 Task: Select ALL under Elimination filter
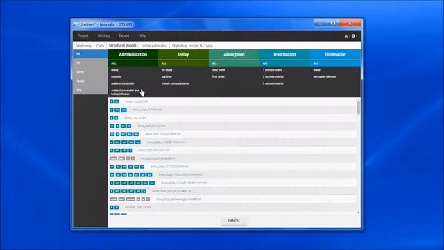(x=335, y=63)
